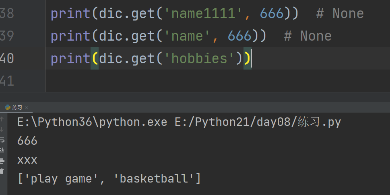
Task: Close the 练习 run tab
Action: pyautogui.click(x=27, y=108)
